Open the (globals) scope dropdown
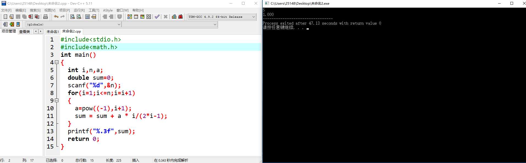 (73, 24)
